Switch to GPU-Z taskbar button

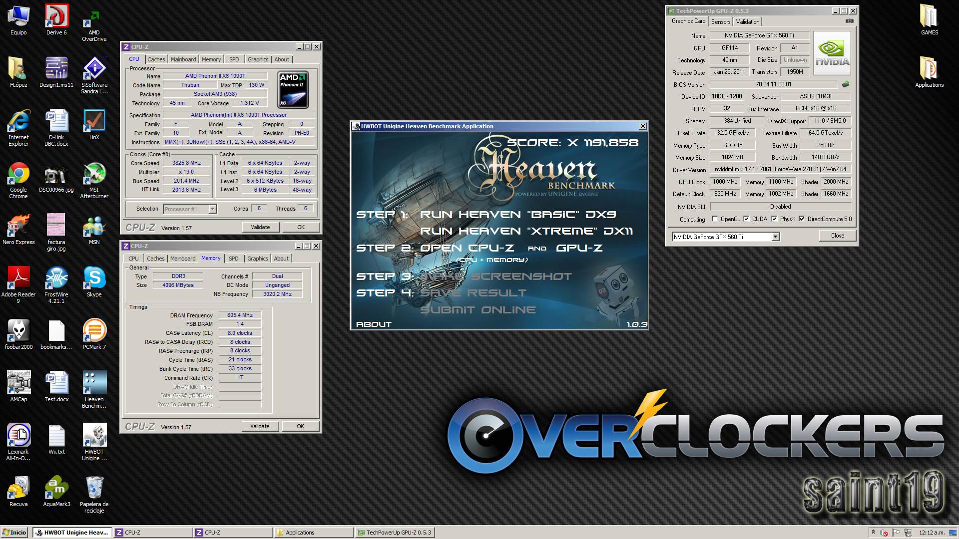pos(395,533)
